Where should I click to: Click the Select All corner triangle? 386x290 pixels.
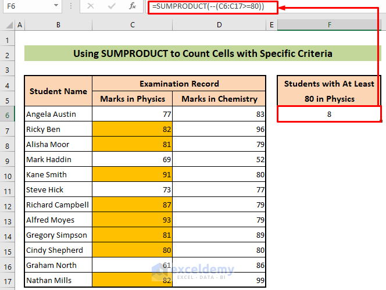click(x=9, y=25)
